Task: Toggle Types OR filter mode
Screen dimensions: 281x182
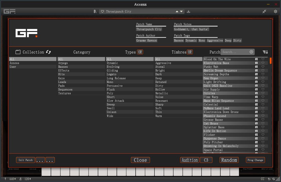Action: pyautogui.click(x=140, y=52)
